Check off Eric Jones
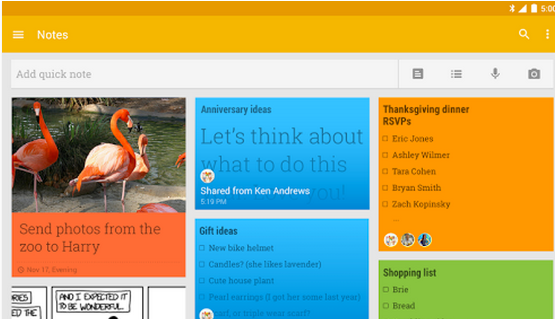Image resolution: width=555 pixels, height=320 pixels. point(386,139)
